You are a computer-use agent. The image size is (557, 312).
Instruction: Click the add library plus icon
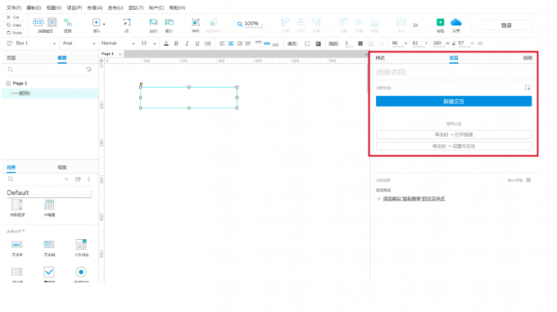66,179
